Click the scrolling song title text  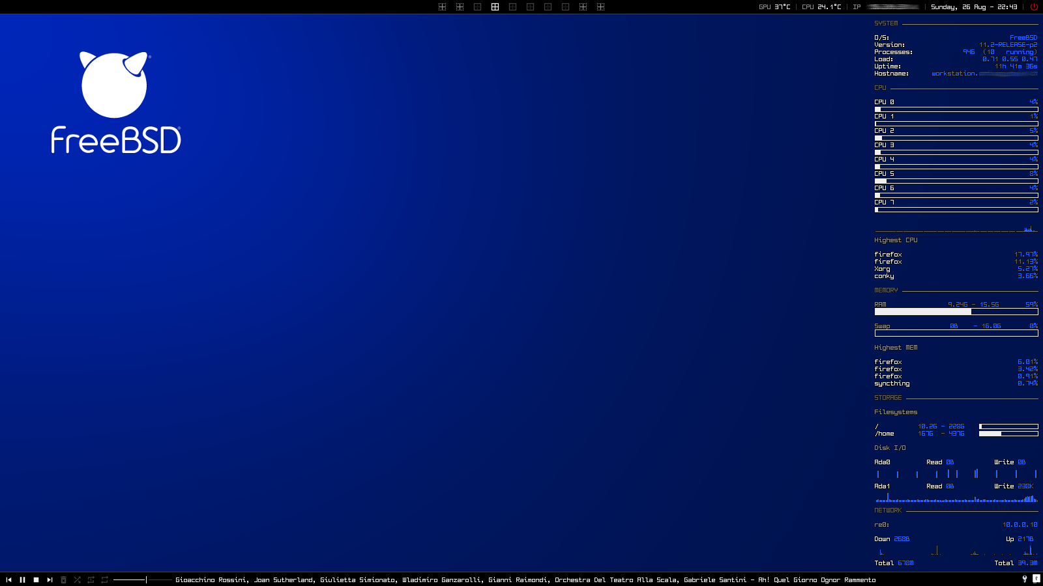click(525, 579)
